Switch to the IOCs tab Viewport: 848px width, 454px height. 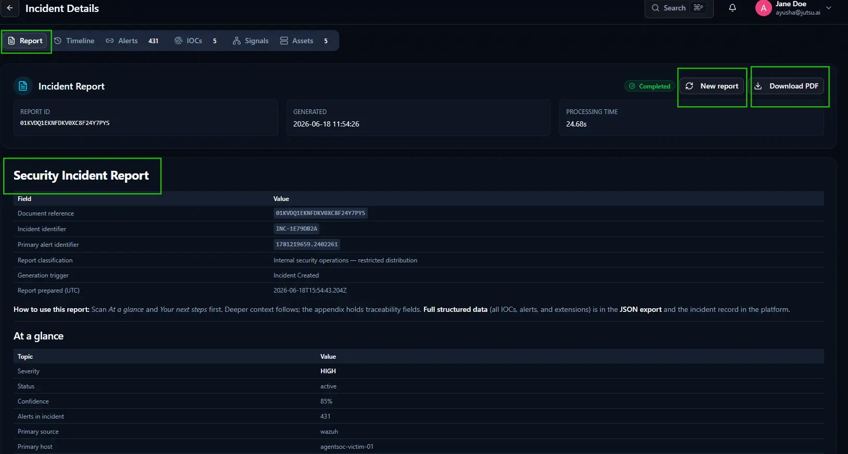[196, 41]
